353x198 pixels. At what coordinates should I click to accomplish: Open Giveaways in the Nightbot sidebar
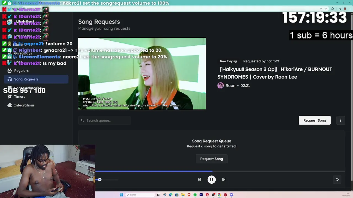(x=36, y=53)
